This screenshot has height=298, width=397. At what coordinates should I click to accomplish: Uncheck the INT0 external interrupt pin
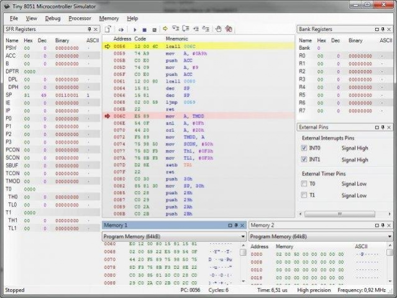click(304, 148)
